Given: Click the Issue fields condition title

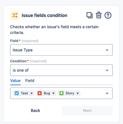Looking at the screenshot, I should (x=44, y=15).
